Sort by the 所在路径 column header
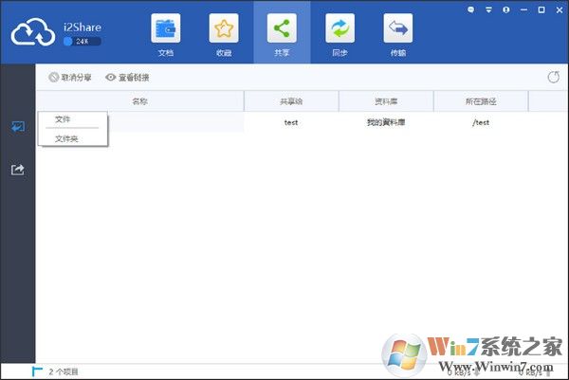Viewport: 569px width, 380px height. (481, 101)
